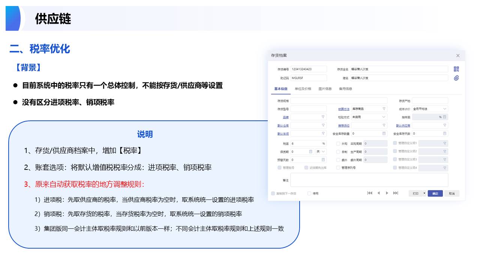Tick the 停用 checkbox
Screen dimensions: 480x270
(x=309, y=193)
